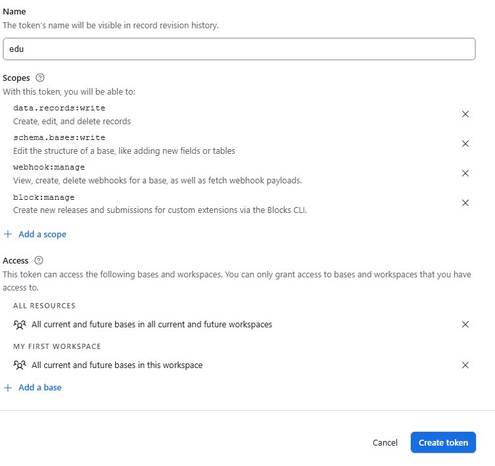Select the schema.bases:write scope name

click(59, 137)
